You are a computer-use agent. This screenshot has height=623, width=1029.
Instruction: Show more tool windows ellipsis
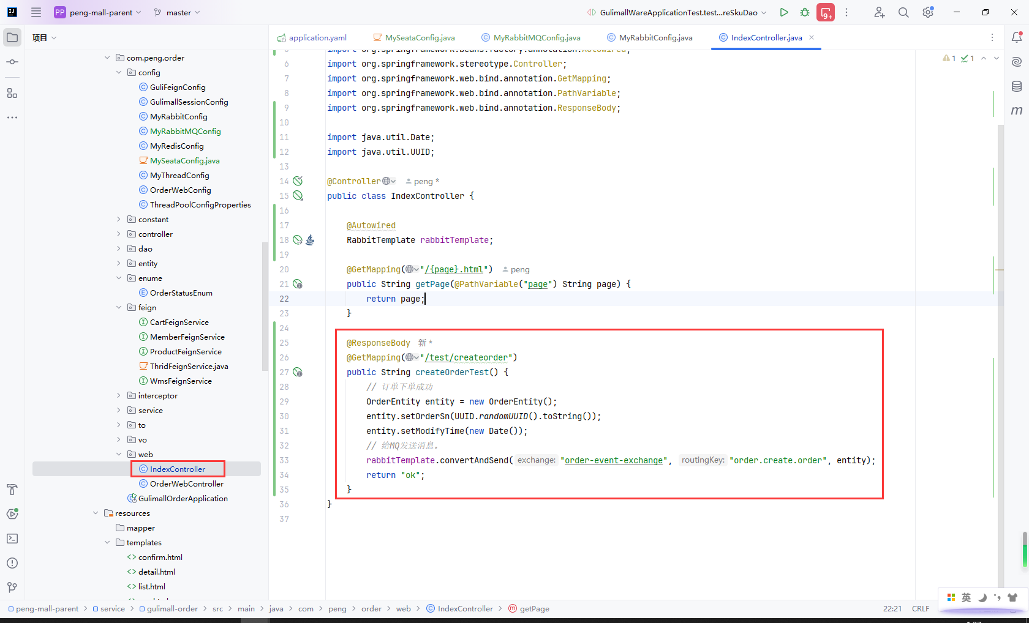point(12,118)
